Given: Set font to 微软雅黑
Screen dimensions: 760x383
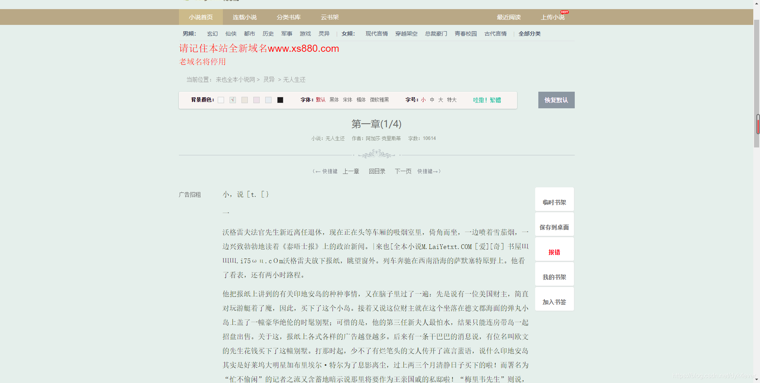Looking at the screenshot, I should click(379, 100).
